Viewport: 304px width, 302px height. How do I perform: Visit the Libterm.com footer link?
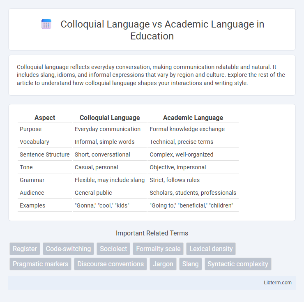click(x=278, y=283)
